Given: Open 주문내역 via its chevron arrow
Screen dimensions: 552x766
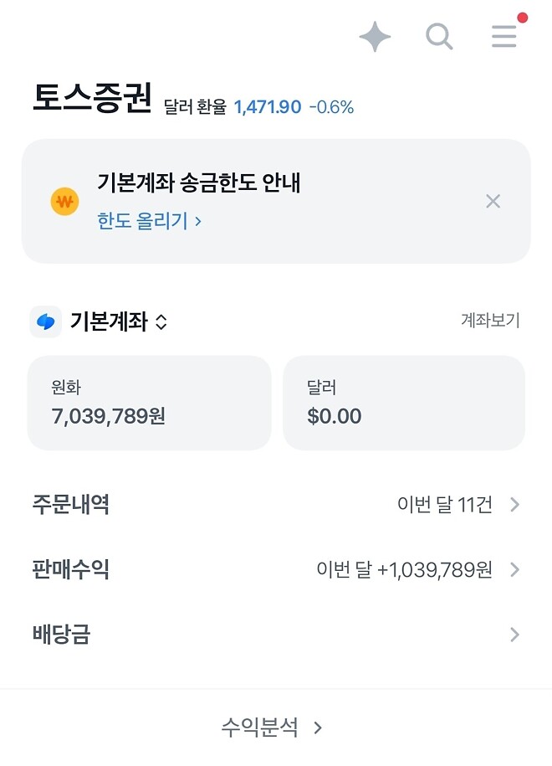Looking at the screenshot, I should [514, 505].
